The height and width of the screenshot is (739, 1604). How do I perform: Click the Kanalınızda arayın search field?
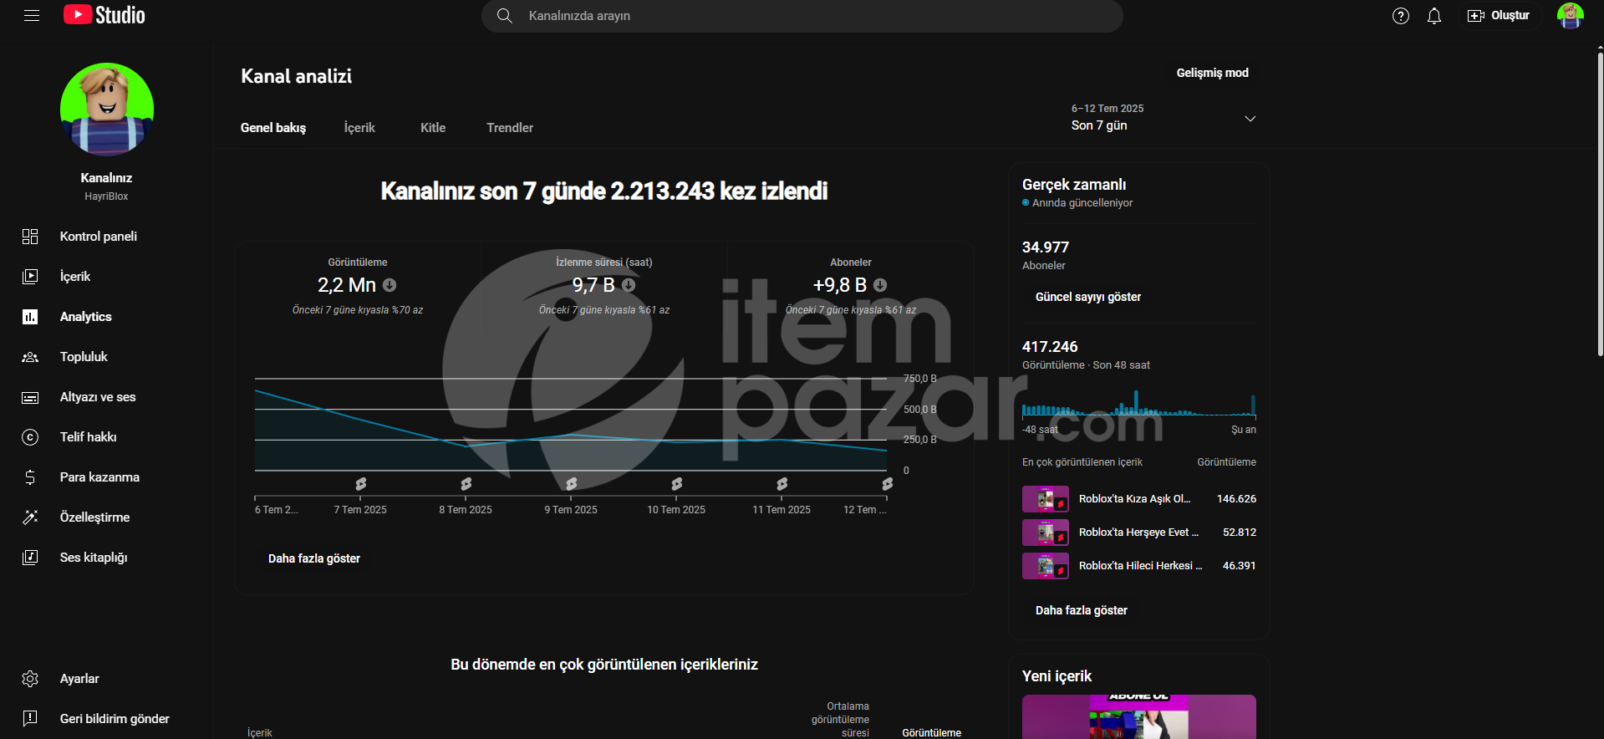(x=802, y=16)
